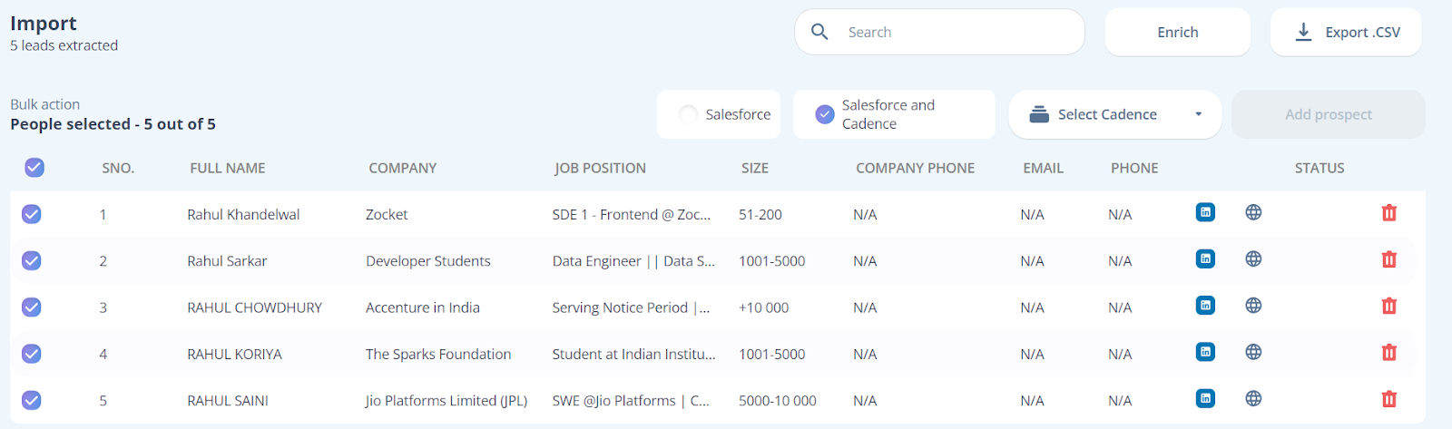Delete the Rahul Sarkar lead row

tap(1388, 259)
